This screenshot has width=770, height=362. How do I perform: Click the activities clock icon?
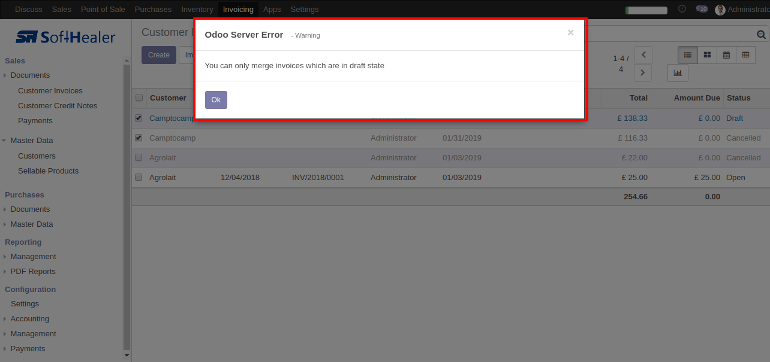[682, 9]
